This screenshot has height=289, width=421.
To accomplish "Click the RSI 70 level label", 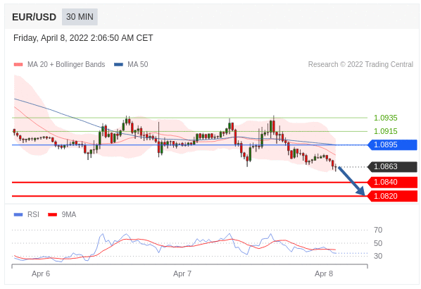I will point(378,230).
